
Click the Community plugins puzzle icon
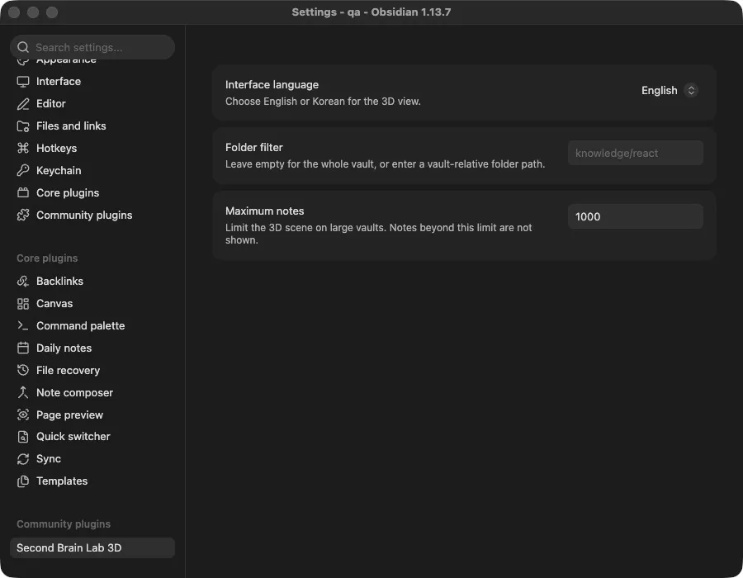pos(23,215)
